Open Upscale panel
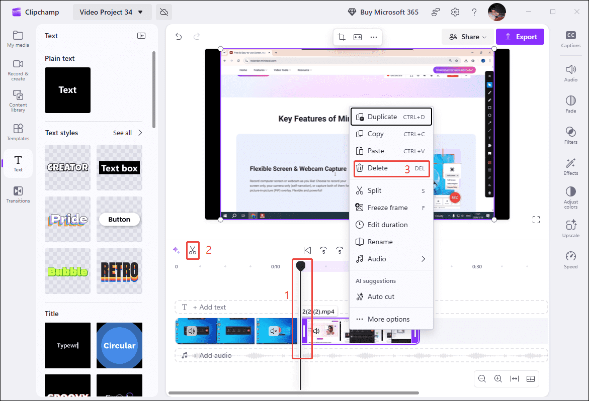589x401 pixels. pyautogui.click(x=570, y=229)
